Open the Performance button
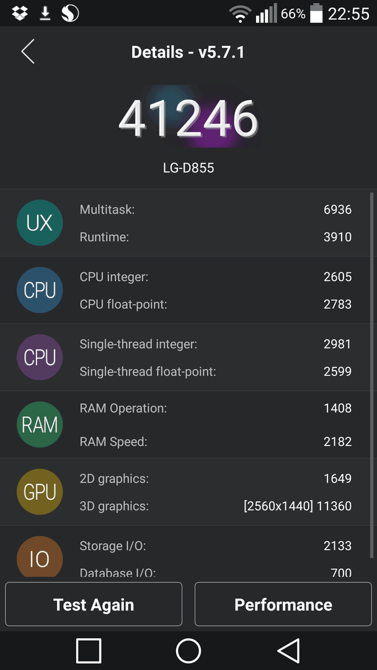The height and width of the screenshot is (670, 377). (283, 604)
